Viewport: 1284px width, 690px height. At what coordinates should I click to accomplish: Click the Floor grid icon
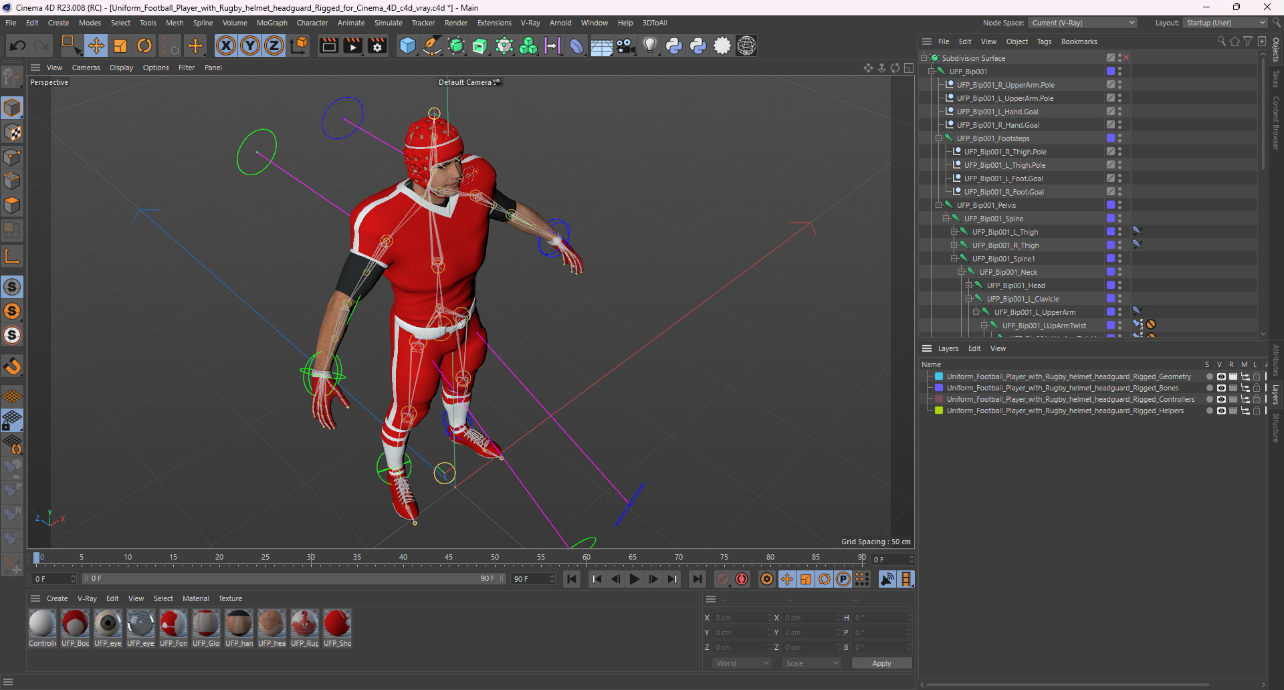click(601, 45)
